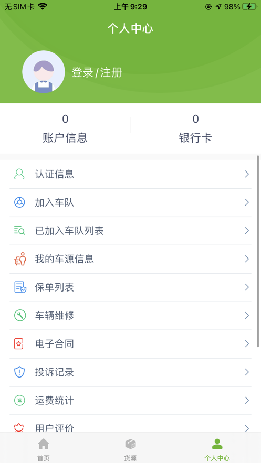Open the chevron next to 车辆维修

[247, 315]
